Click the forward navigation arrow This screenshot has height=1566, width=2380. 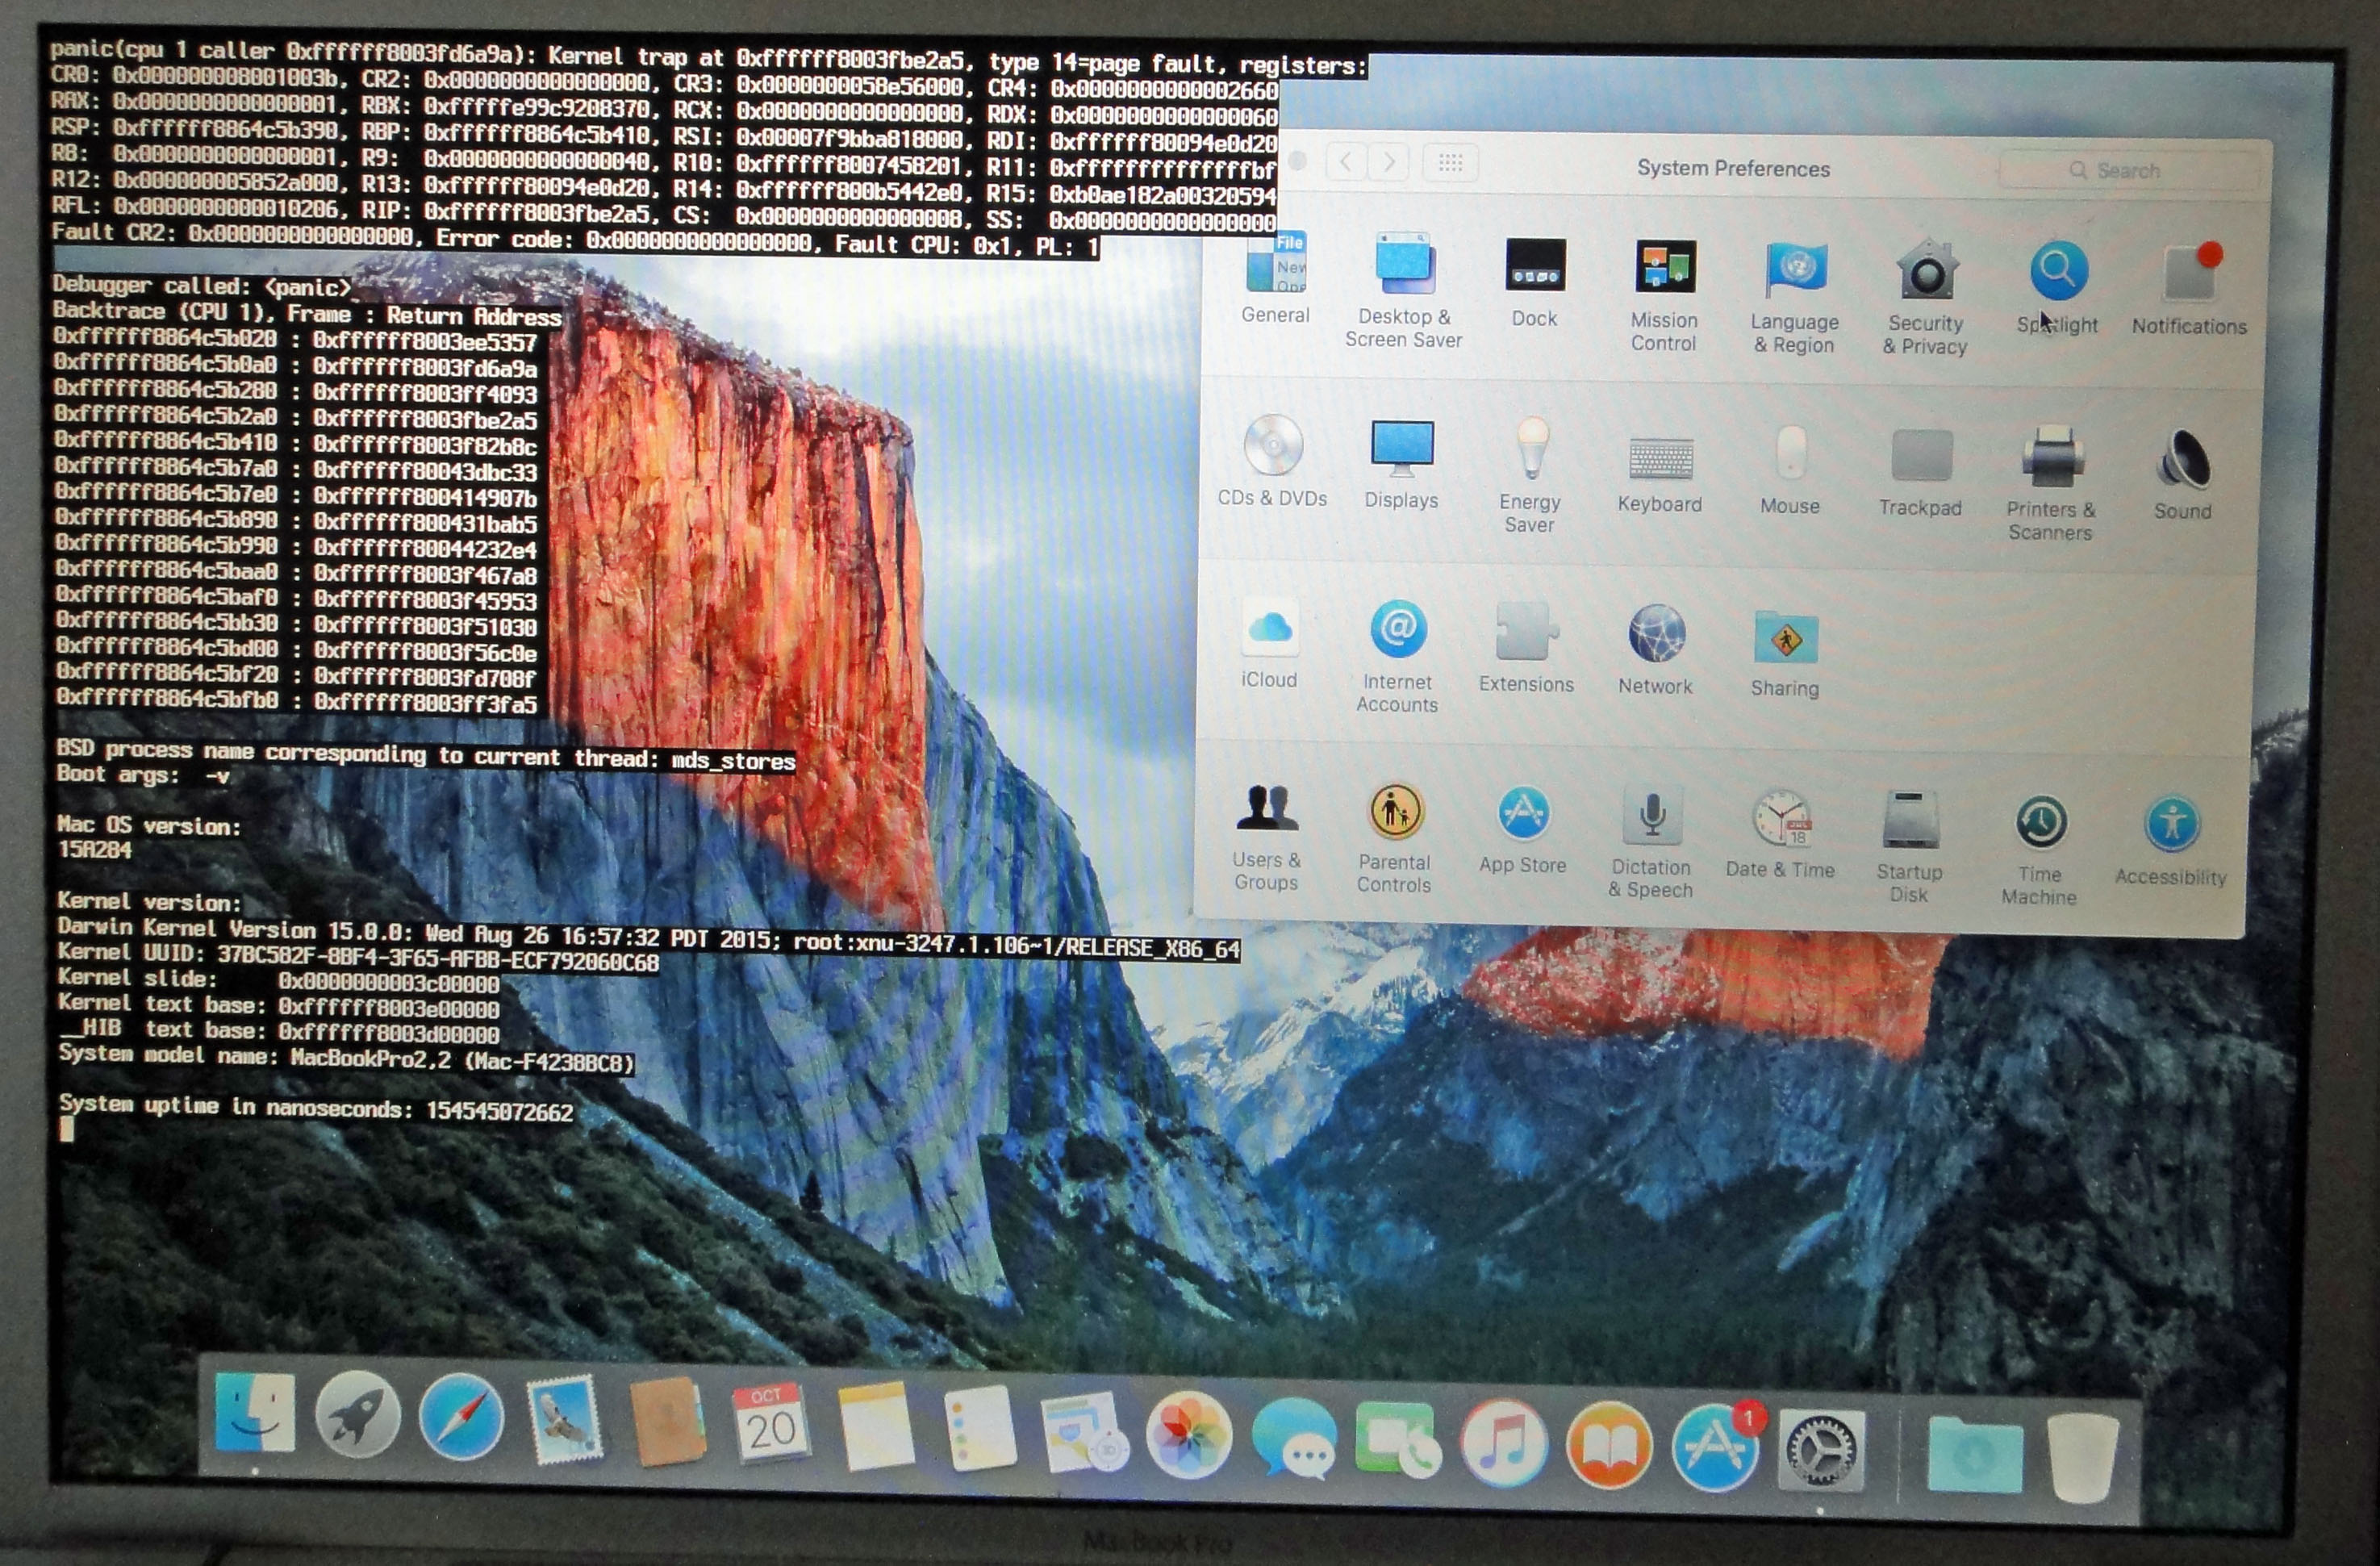point(1389,162)
